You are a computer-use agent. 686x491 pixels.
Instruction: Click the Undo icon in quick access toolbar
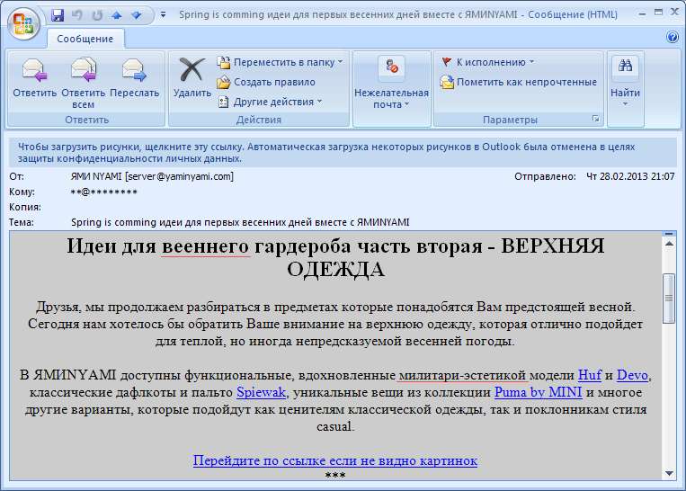(77, 15)
